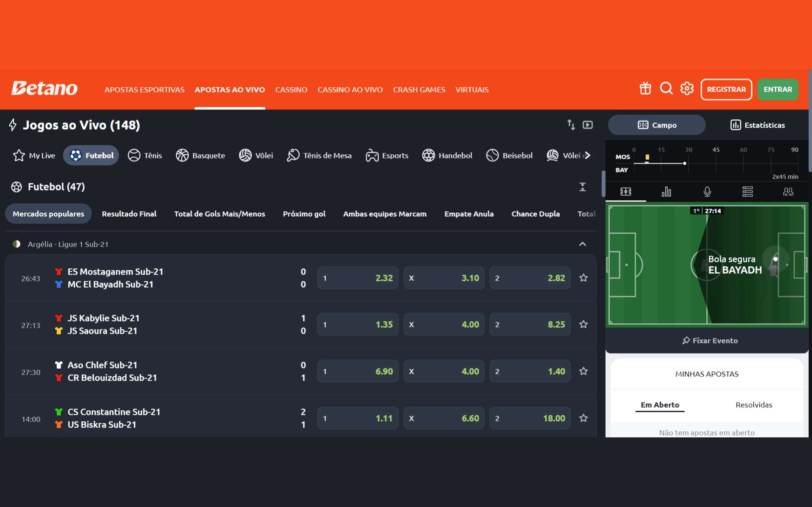The height and width of the screenshot is (507, 812).
Task: Select the Beisebol sport filter
Action: [x=509, y=155]
